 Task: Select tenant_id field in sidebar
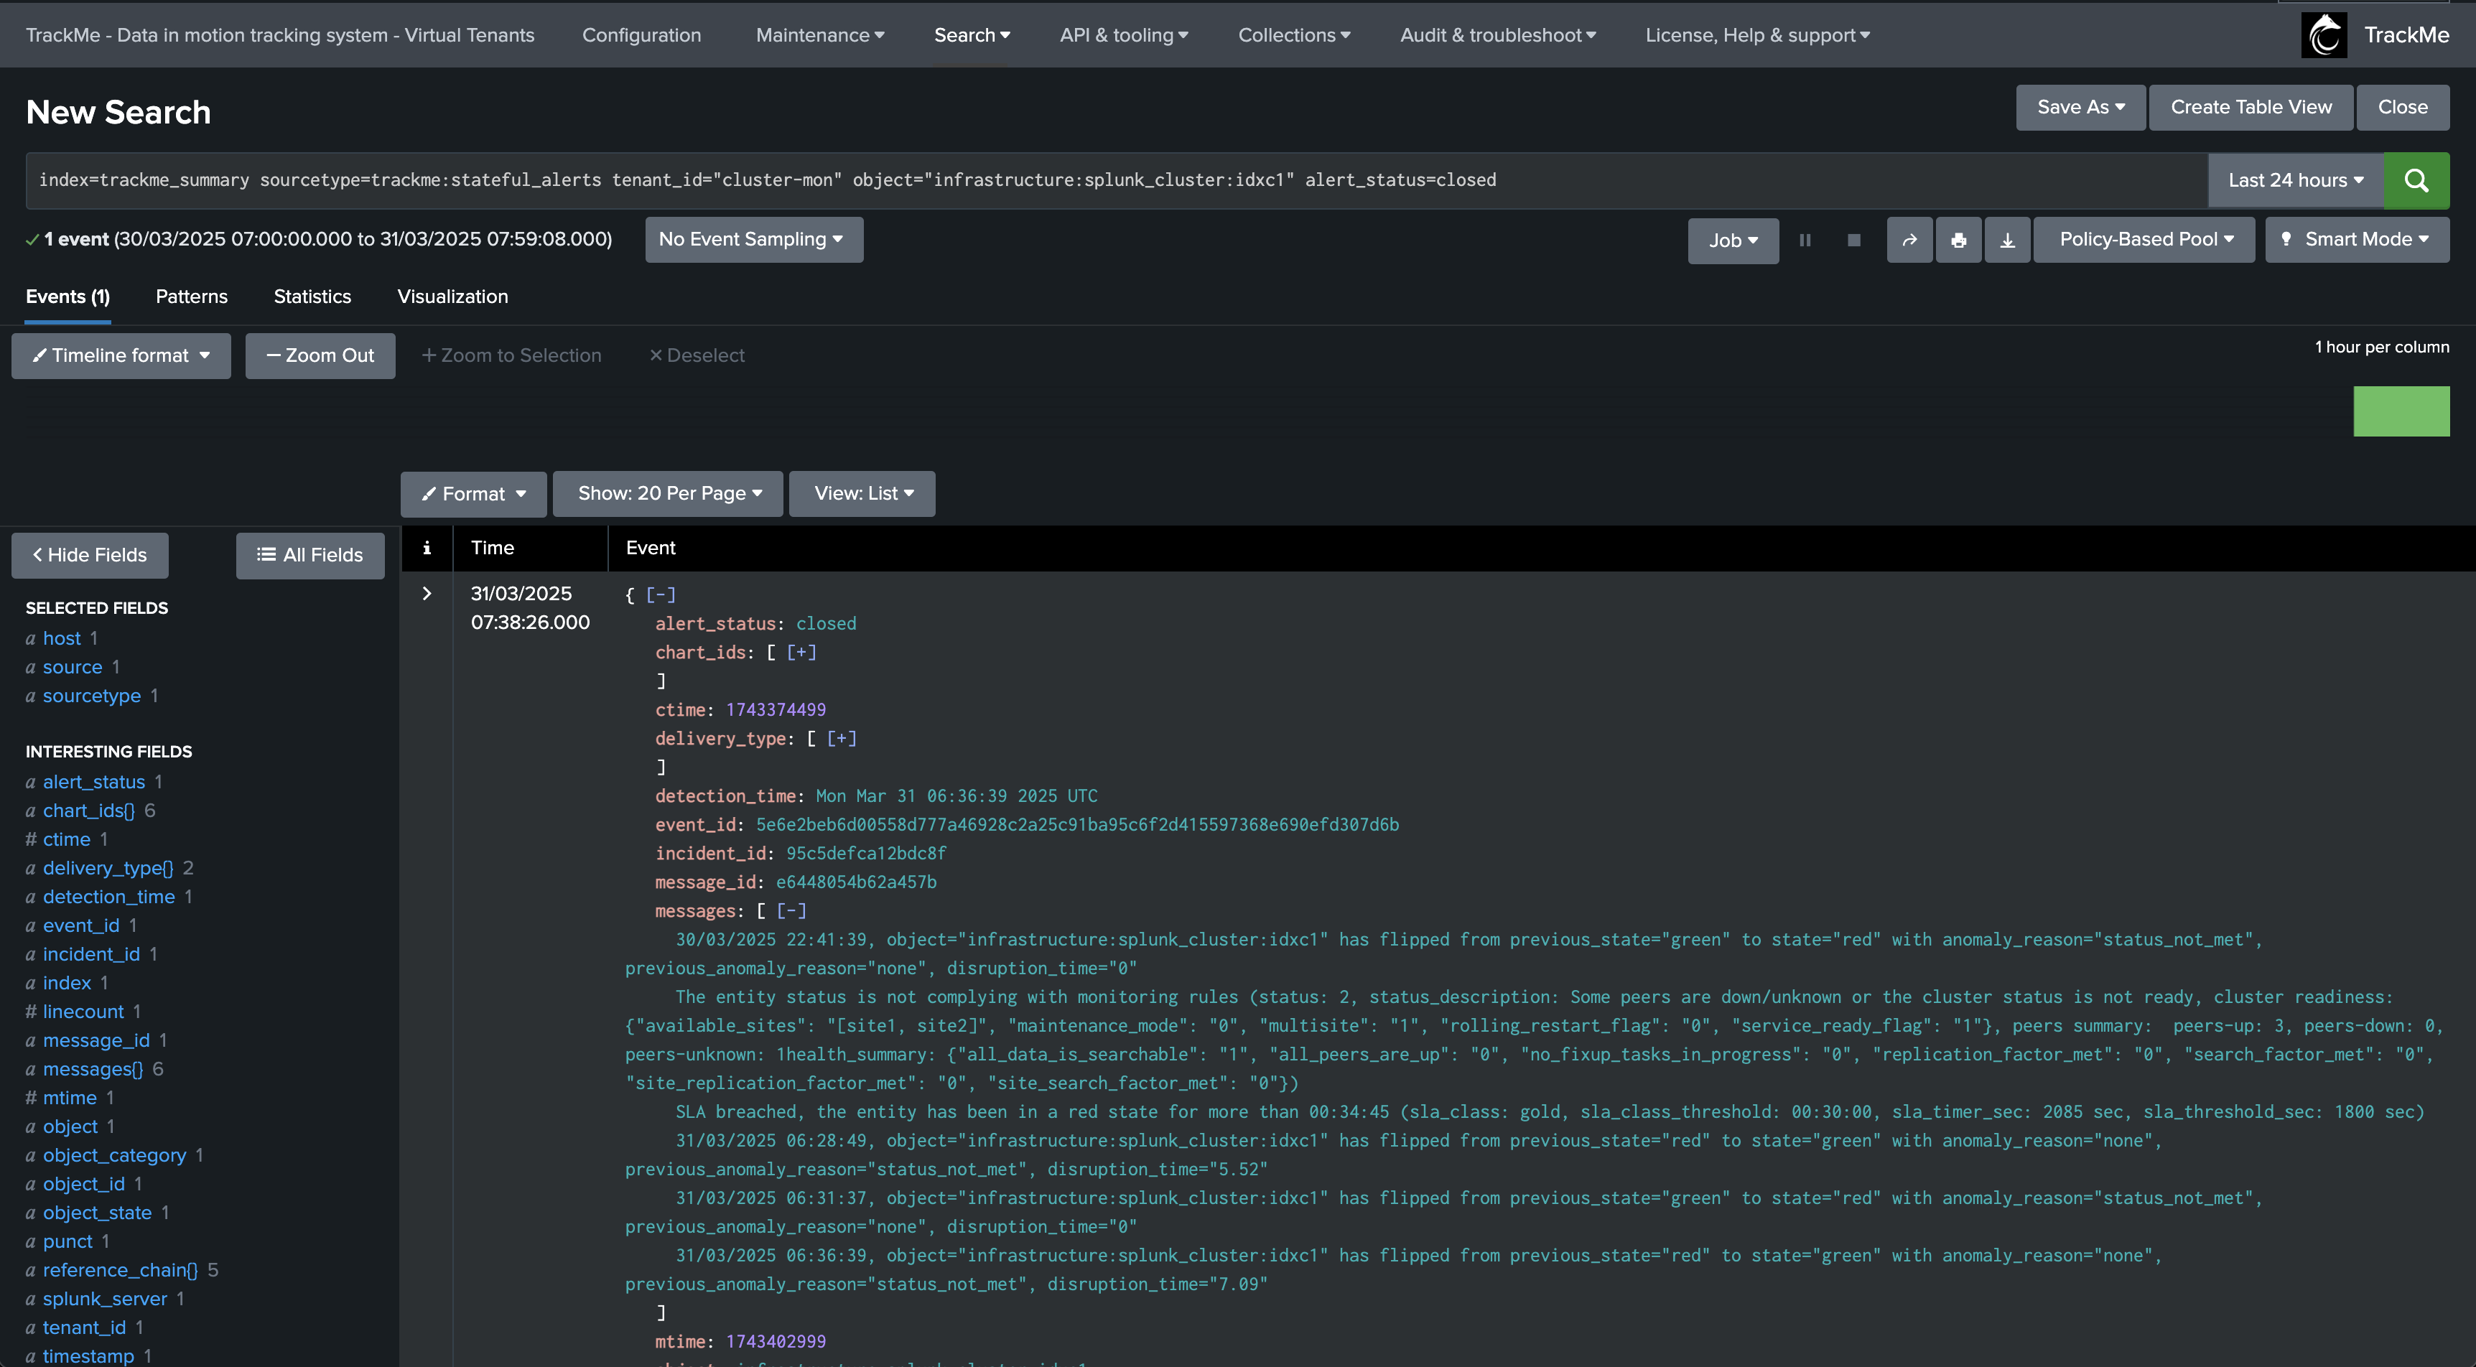pyautogui.click(x=83, y=1328)
